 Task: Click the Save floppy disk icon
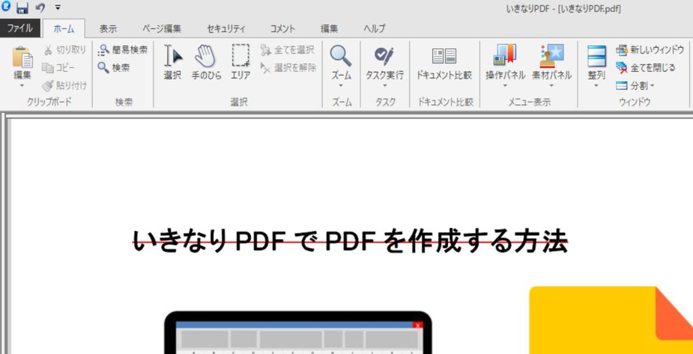(x=22, y=7)
